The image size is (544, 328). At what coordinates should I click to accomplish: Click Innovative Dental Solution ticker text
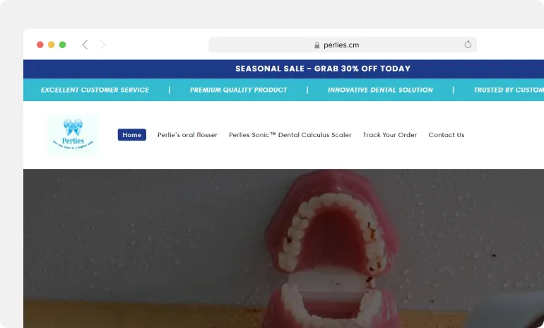[380, 90]
